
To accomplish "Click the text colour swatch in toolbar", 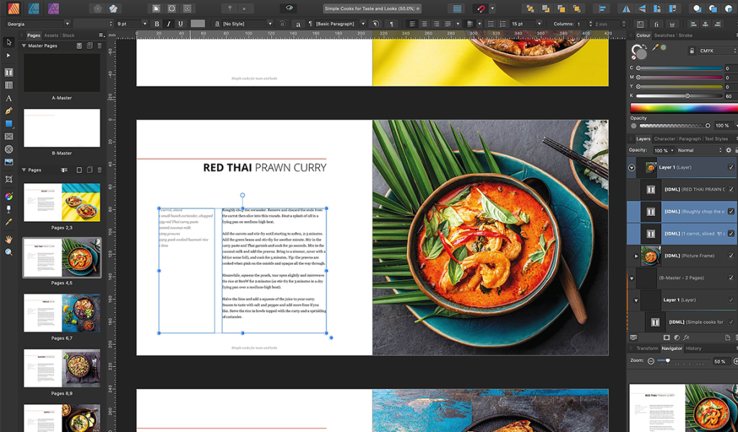I will [x=197, y=24].
